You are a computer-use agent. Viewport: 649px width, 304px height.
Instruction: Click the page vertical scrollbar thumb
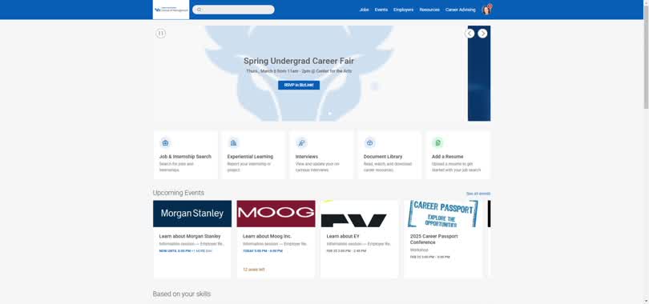click(646, 58)
